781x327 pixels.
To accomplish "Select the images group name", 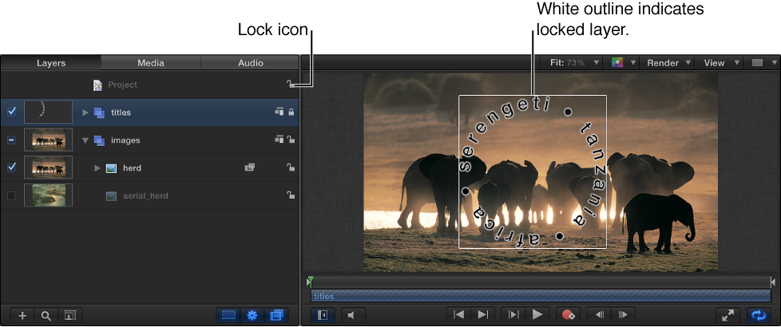I will click(125, 140).
